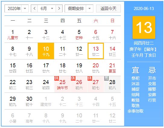This screenshot has width=164, height=128.
Task: Click the 宜 heading in sidebar
Action: point(135,70)
